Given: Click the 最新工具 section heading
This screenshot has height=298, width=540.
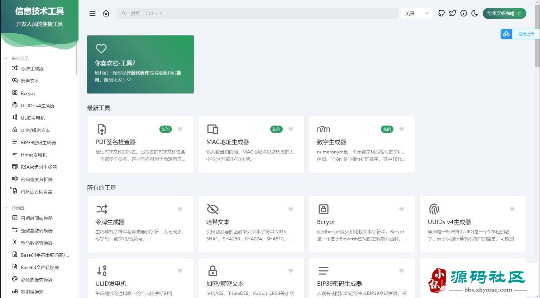Looking at the screenshot, I should coord(99,108).
